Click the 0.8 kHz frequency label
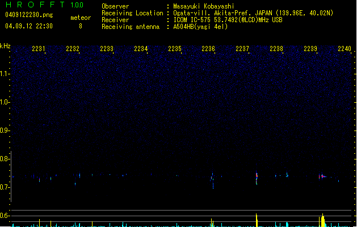The height and width of the screenshot is (227, 357). pos(5,159)
